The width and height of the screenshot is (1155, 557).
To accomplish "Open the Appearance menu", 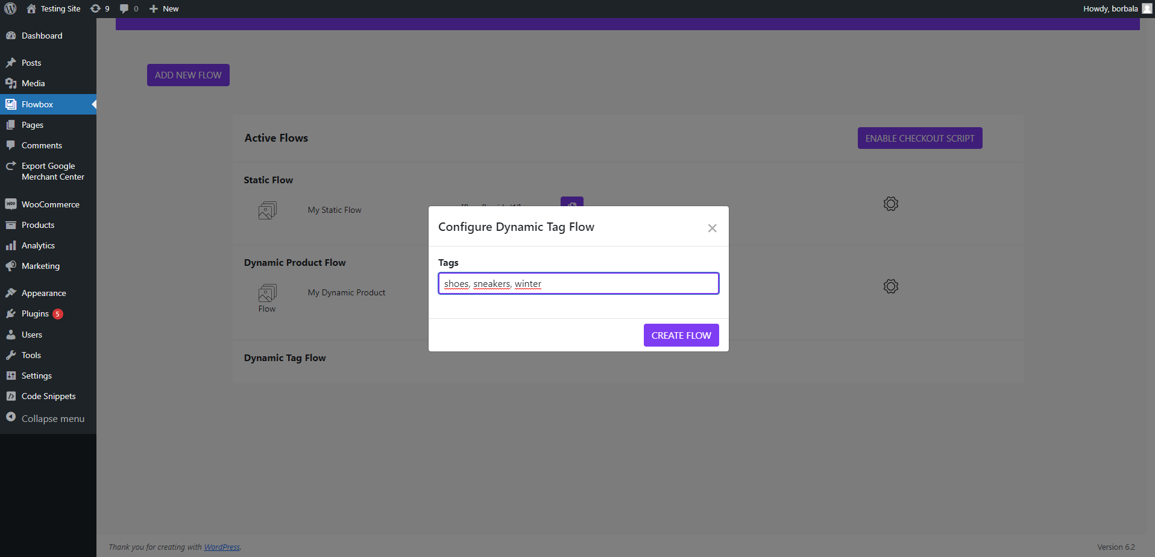I will pyautogui.click(x=48, y=293).
